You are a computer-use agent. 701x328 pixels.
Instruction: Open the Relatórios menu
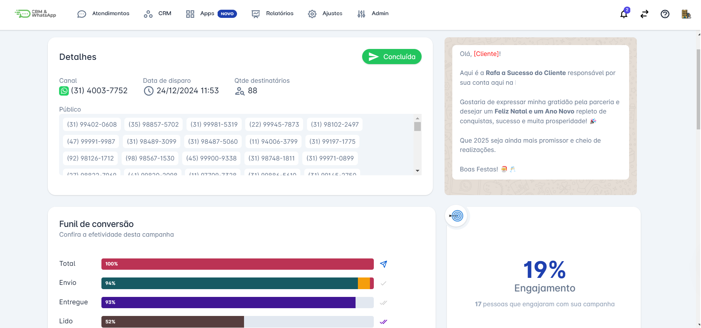(272, 14)
